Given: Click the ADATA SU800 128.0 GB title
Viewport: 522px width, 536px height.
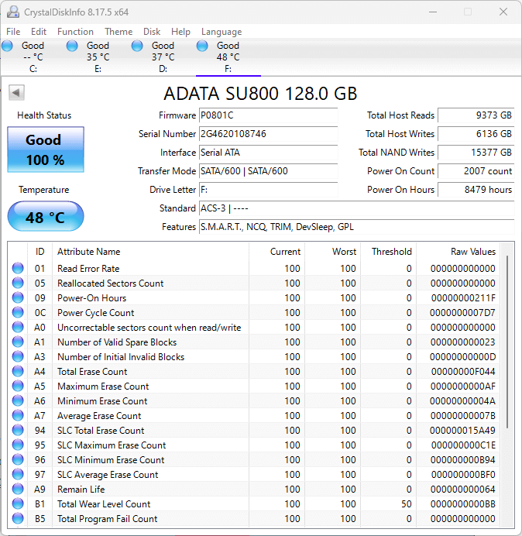Looking at the screenshot, I should click(x=260, y=94).
